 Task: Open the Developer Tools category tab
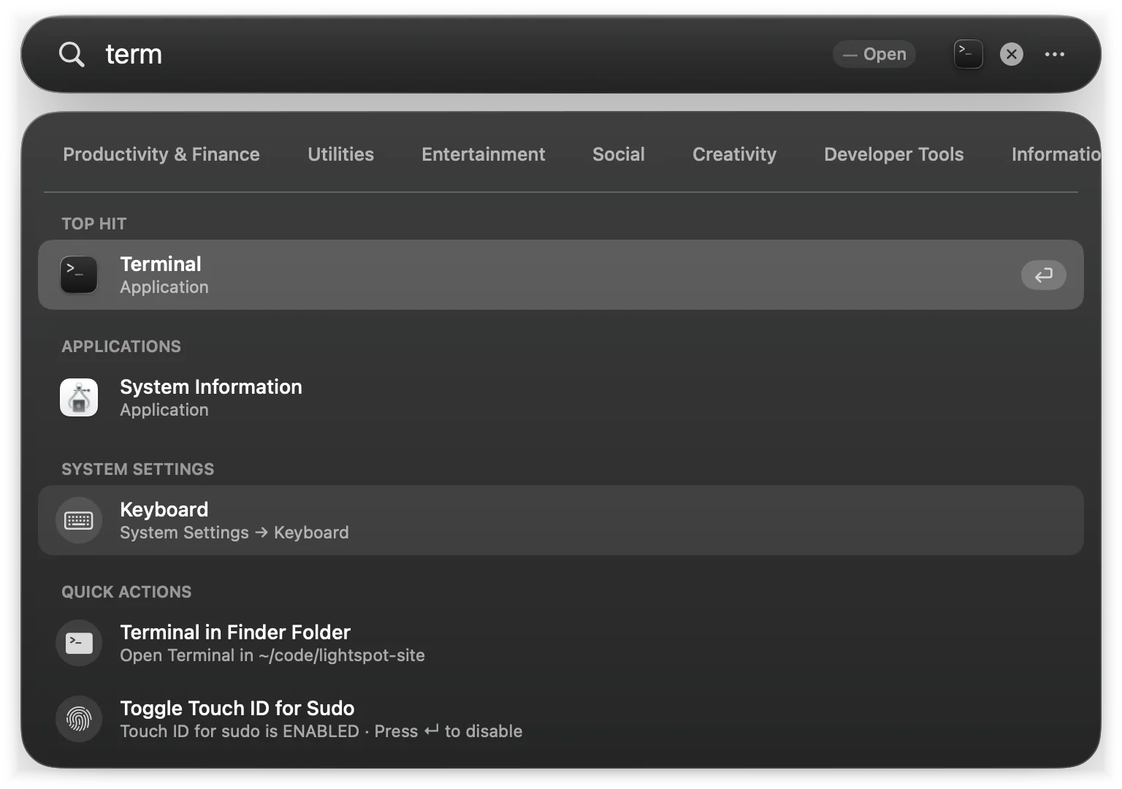coord(893,154)
